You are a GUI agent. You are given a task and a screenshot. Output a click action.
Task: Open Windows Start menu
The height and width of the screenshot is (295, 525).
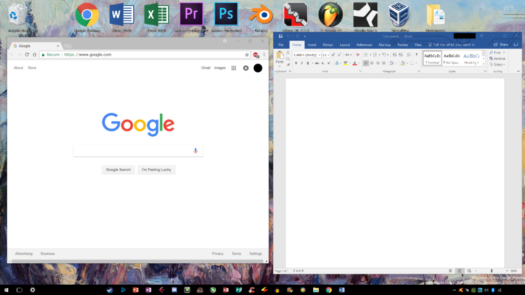6,290
